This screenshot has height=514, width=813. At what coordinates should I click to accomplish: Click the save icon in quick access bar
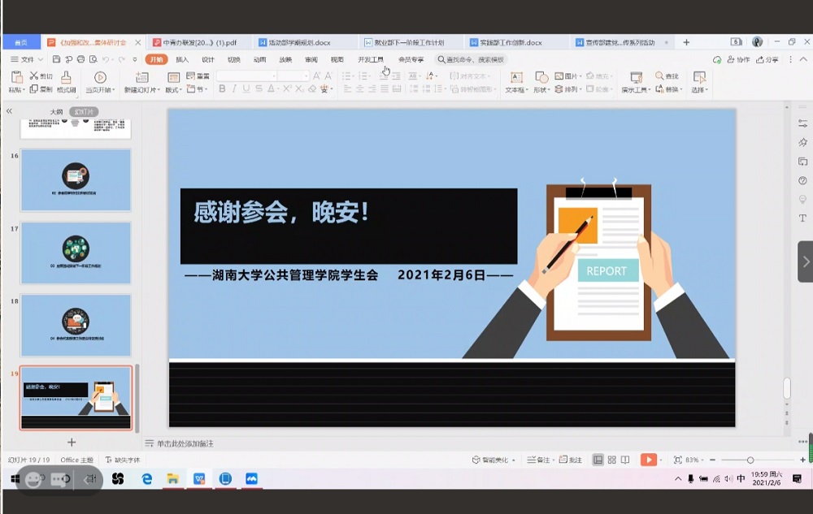click(x=56, y=59)
